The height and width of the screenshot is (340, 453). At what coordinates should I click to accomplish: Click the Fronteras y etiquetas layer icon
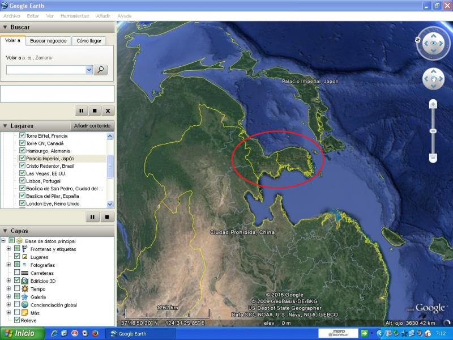pos(25,249)
